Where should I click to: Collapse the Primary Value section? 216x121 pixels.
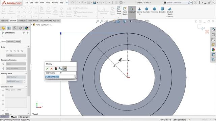click(x=26, y=74)
